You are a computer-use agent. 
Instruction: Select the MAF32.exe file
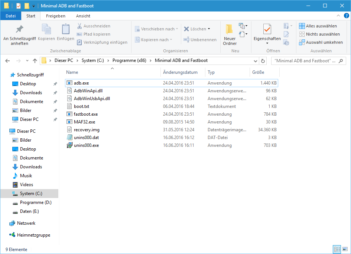(172, 122)
